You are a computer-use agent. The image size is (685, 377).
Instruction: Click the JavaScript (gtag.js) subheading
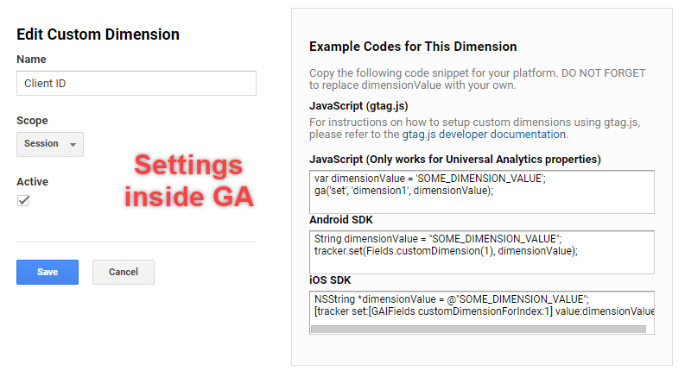pyautogui.click(x=358, y=106)
